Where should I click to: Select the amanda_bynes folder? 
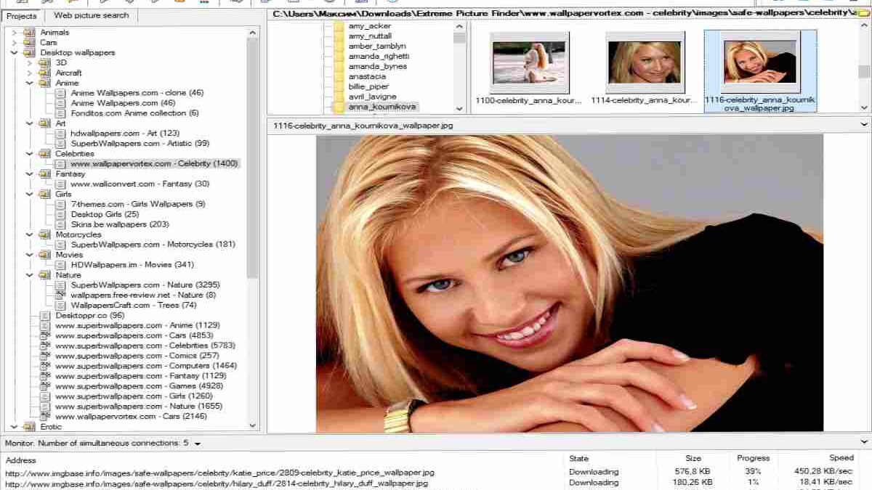377,67
